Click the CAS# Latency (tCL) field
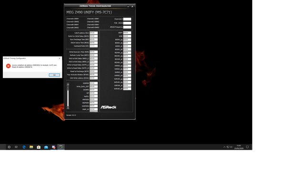The height and width of the screenshot is (171, 305). [x=93, y=33]
